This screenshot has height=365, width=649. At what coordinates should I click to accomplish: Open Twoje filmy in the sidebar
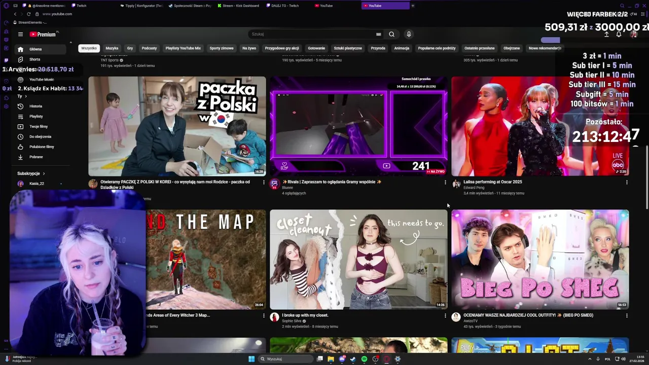point(41,127)
